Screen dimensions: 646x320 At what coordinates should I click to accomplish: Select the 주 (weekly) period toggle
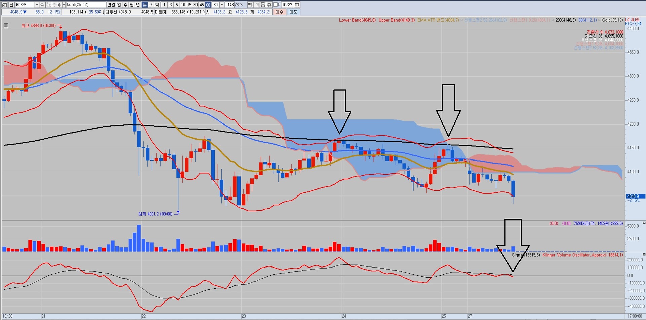click(125, 5)
